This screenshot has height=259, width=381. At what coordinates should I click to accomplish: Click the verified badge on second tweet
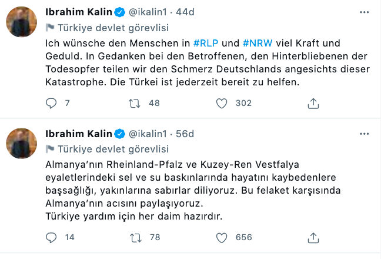click(120, 134)
